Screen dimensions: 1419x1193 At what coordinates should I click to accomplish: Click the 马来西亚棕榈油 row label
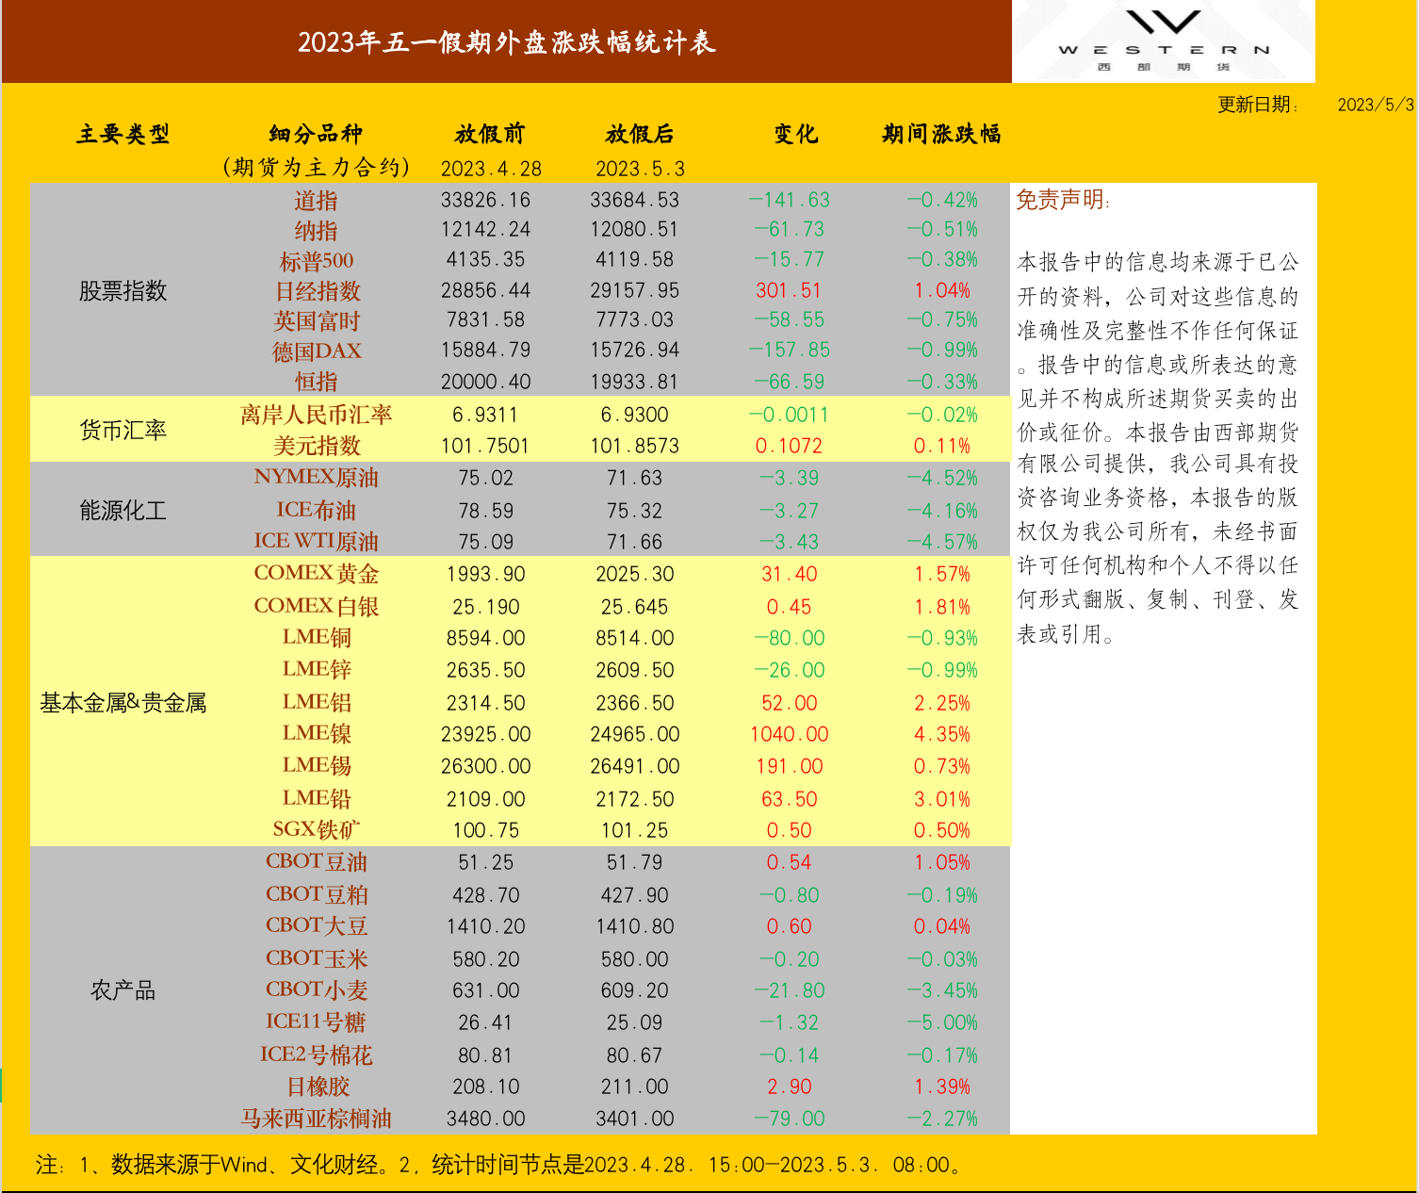(316, 1119)
